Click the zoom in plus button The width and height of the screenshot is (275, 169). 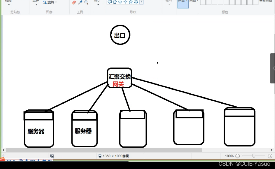pyautogui.click(x=270, y=156)
